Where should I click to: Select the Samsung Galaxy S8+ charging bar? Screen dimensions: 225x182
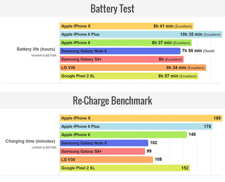tap(102, 151)
